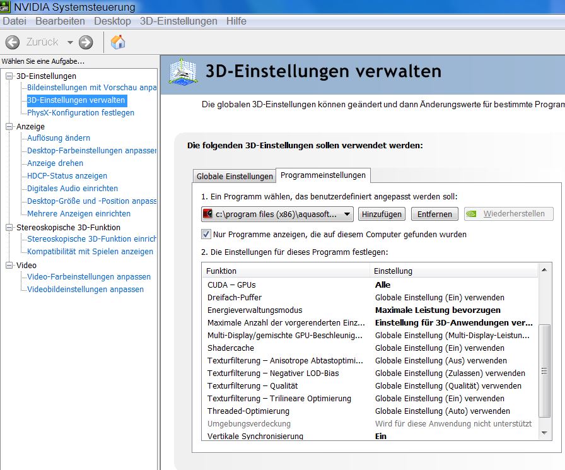Open the Back button history dropdown arrow
Screen dimensions: 565x470
pyautogui.click(x=70, y=42)
